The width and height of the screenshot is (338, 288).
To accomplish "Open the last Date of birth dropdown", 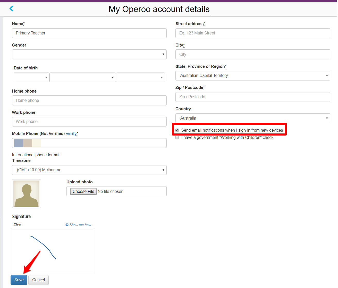I will tap(140, 77).
